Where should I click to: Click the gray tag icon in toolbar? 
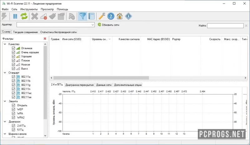pos(52,16)
